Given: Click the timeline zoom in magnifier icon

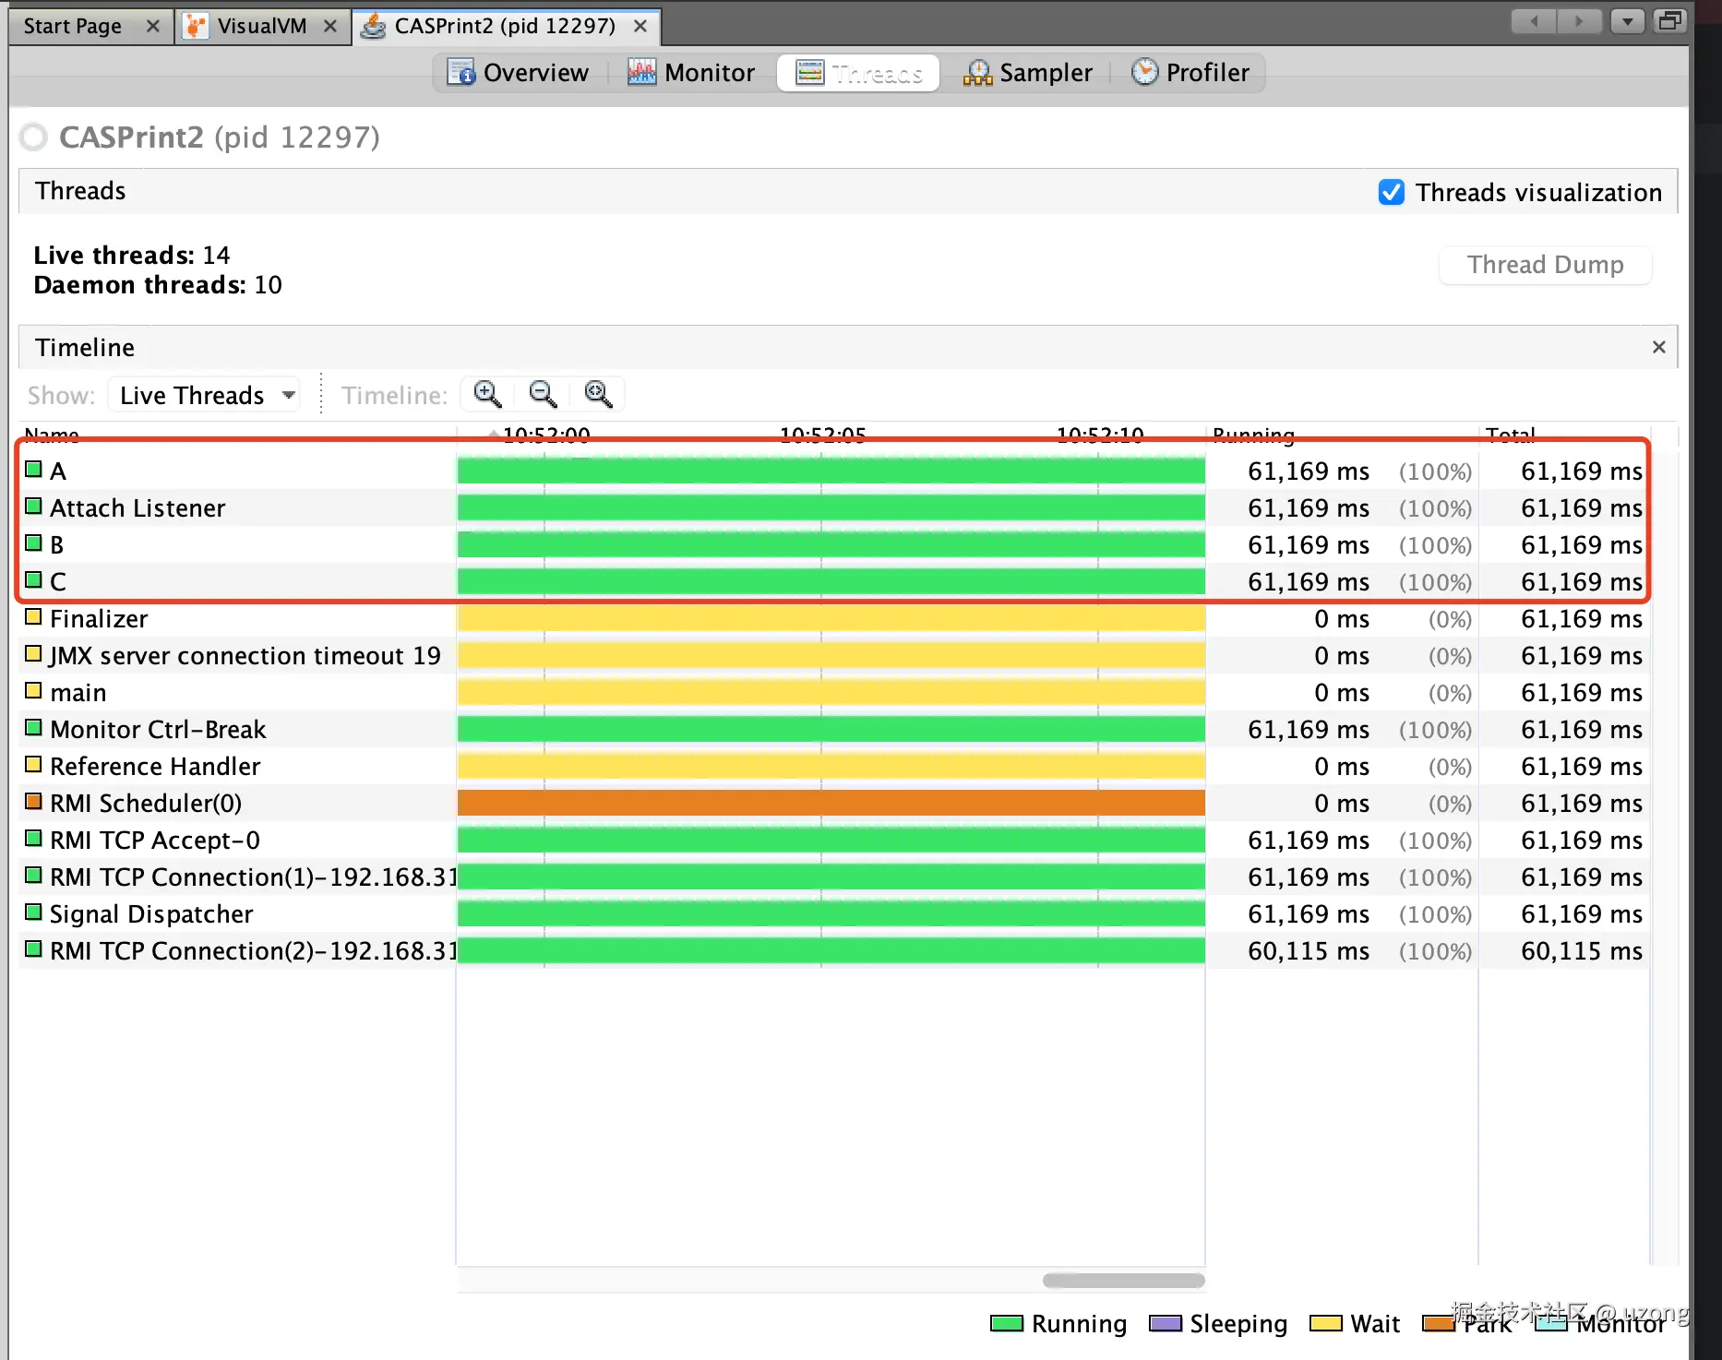Looking at the screenshot, I should [487, 394].
